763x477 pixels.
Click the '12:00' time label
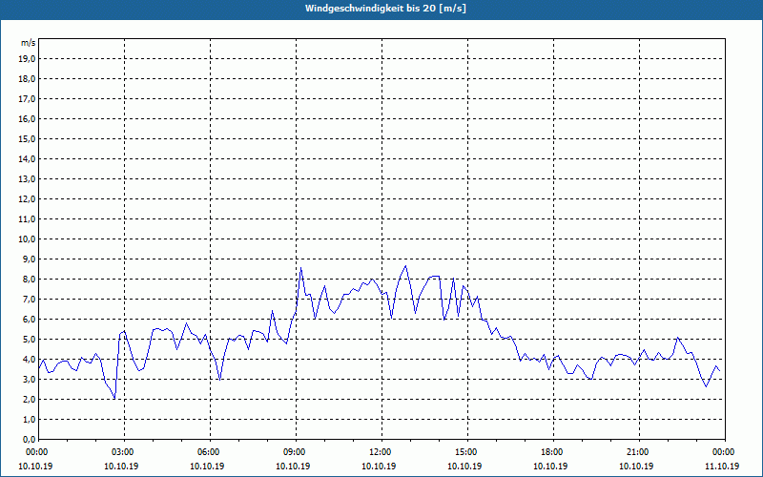tap(379, 452)
